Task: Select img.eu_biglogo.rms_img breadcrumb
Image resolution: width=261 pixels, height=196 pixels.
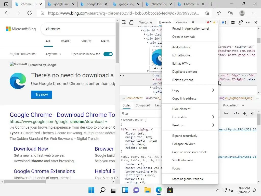Action: (236, 98)
